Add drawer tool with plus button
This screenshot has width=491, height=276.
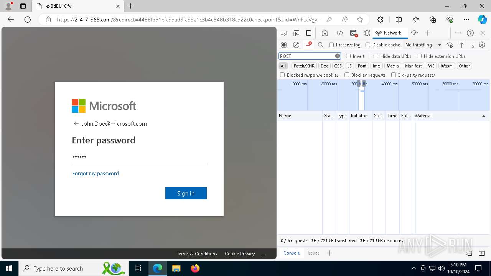pyautogui.click(x=330, y=253)
